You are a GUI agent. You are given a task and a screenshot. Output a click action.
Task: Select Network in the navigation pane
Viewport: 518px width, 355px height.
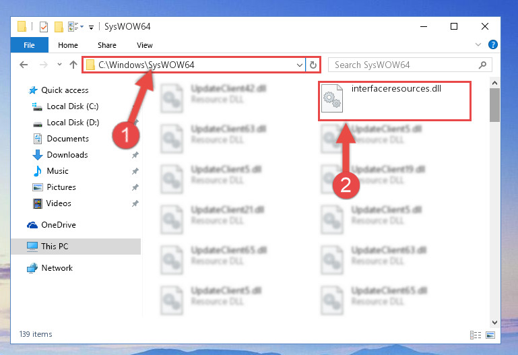[57, 268]
